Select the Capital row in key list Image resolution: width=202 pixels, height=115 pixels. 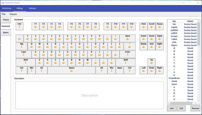[182, 27]
